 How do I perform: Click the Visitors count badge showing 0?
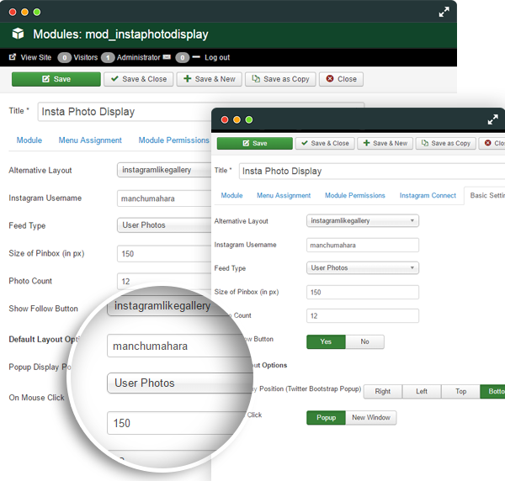(x=65, y=57)
